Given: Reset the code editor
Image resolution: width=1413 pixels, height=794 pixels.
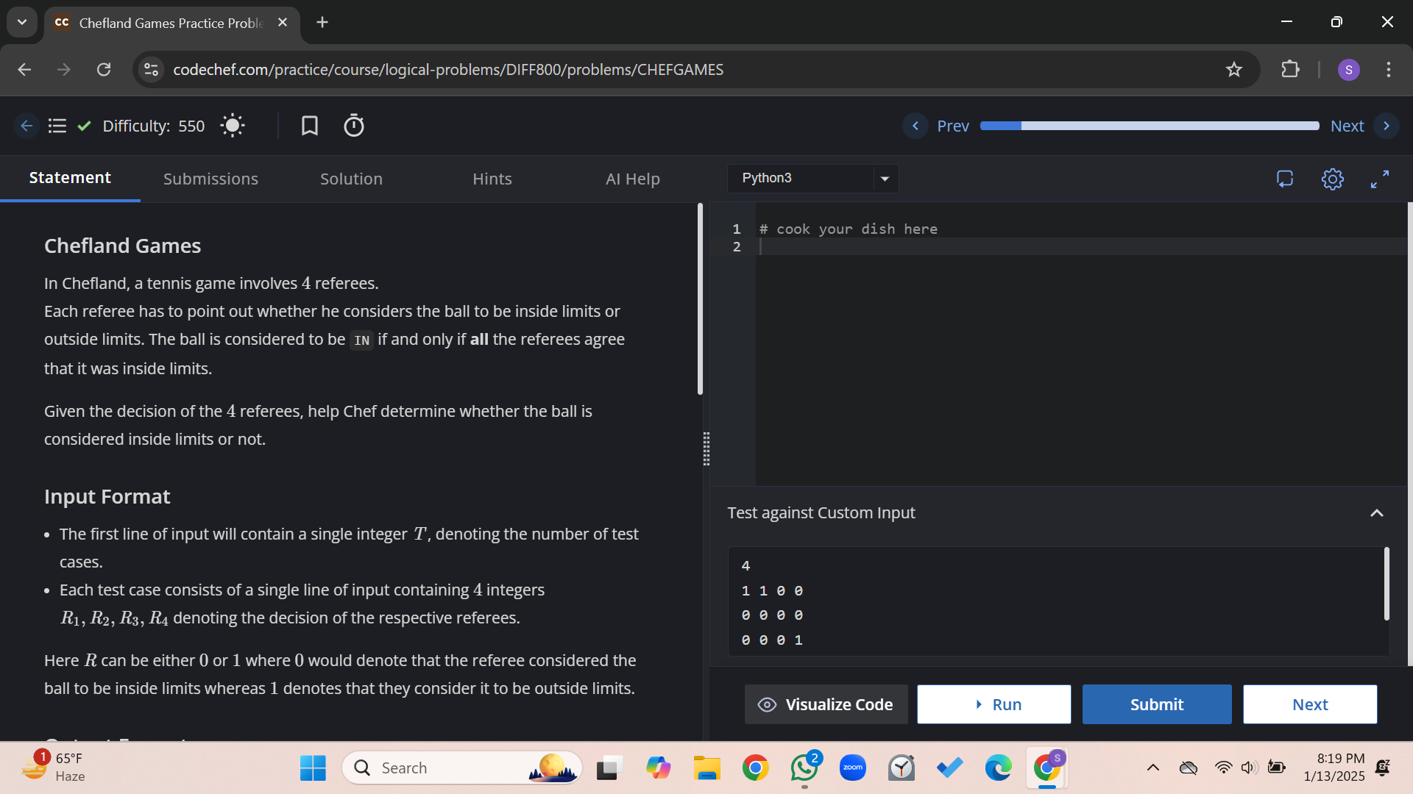Looking at the screenshot, I should 1285,179.
